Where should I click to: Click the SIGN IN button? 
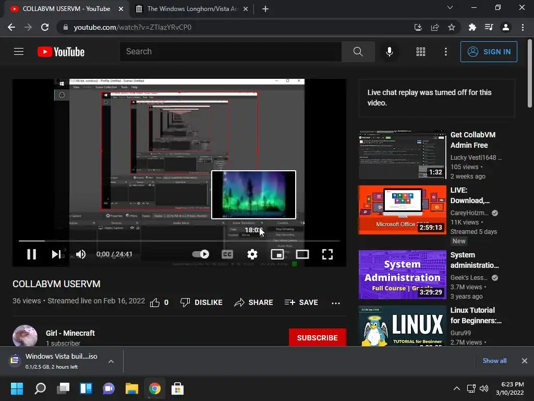[x=489, y=52]
